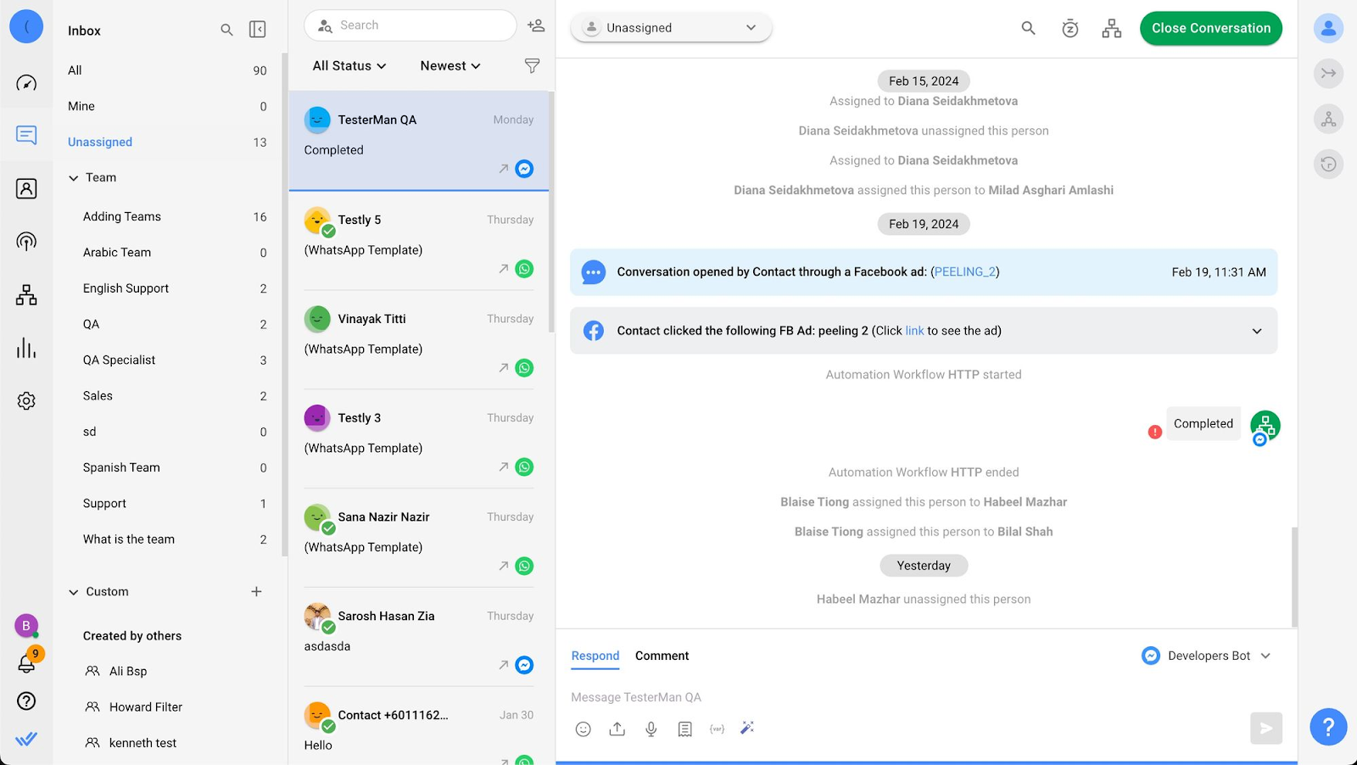Click the snooze conversation clock icon
Image resolution: width=1357 pixels, height=765 pixels.
coord(1070,28)
